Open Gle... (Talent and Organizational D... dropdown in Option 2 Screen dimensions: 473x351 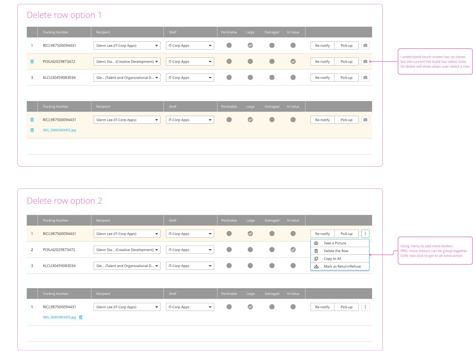(x=127, y=266)
